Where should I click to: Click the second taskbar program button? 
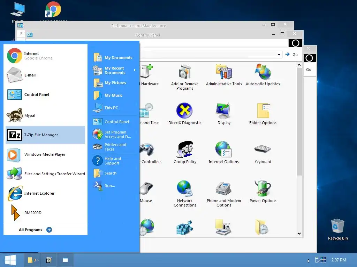point(48,260)
